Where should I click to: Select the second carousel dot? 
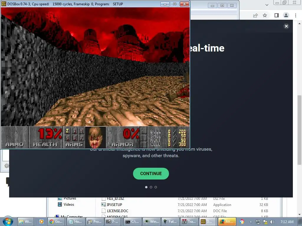pyautogui.click(x=151, y=187)
